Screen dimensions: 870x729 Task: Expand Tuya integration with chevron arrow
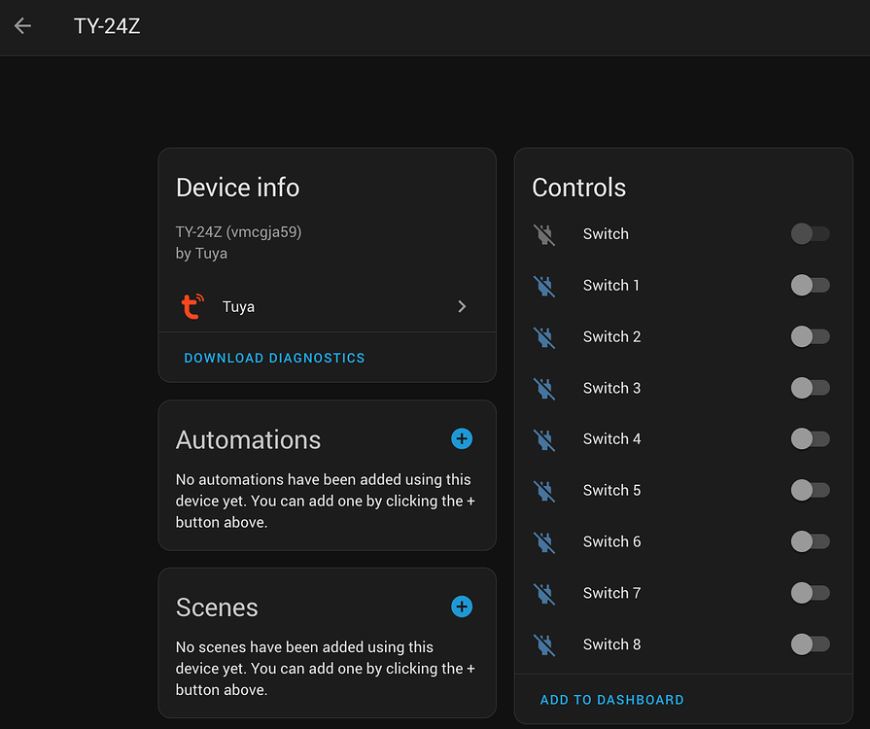pyautogui.click(x=462, y=306)
